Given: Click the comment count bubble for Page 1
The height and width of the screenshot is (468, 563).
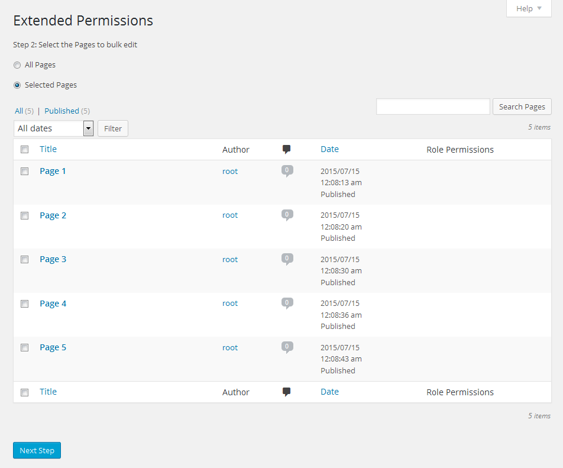Looking at the screenshot, I should point(287,171).
